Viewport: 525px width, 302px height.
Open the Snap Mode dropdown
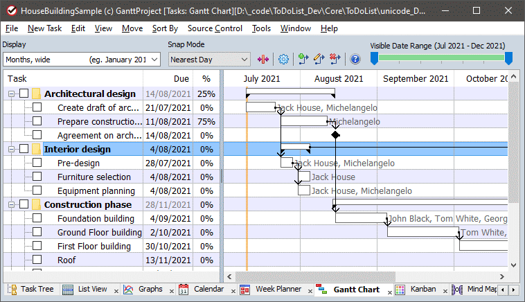[244, 60]
